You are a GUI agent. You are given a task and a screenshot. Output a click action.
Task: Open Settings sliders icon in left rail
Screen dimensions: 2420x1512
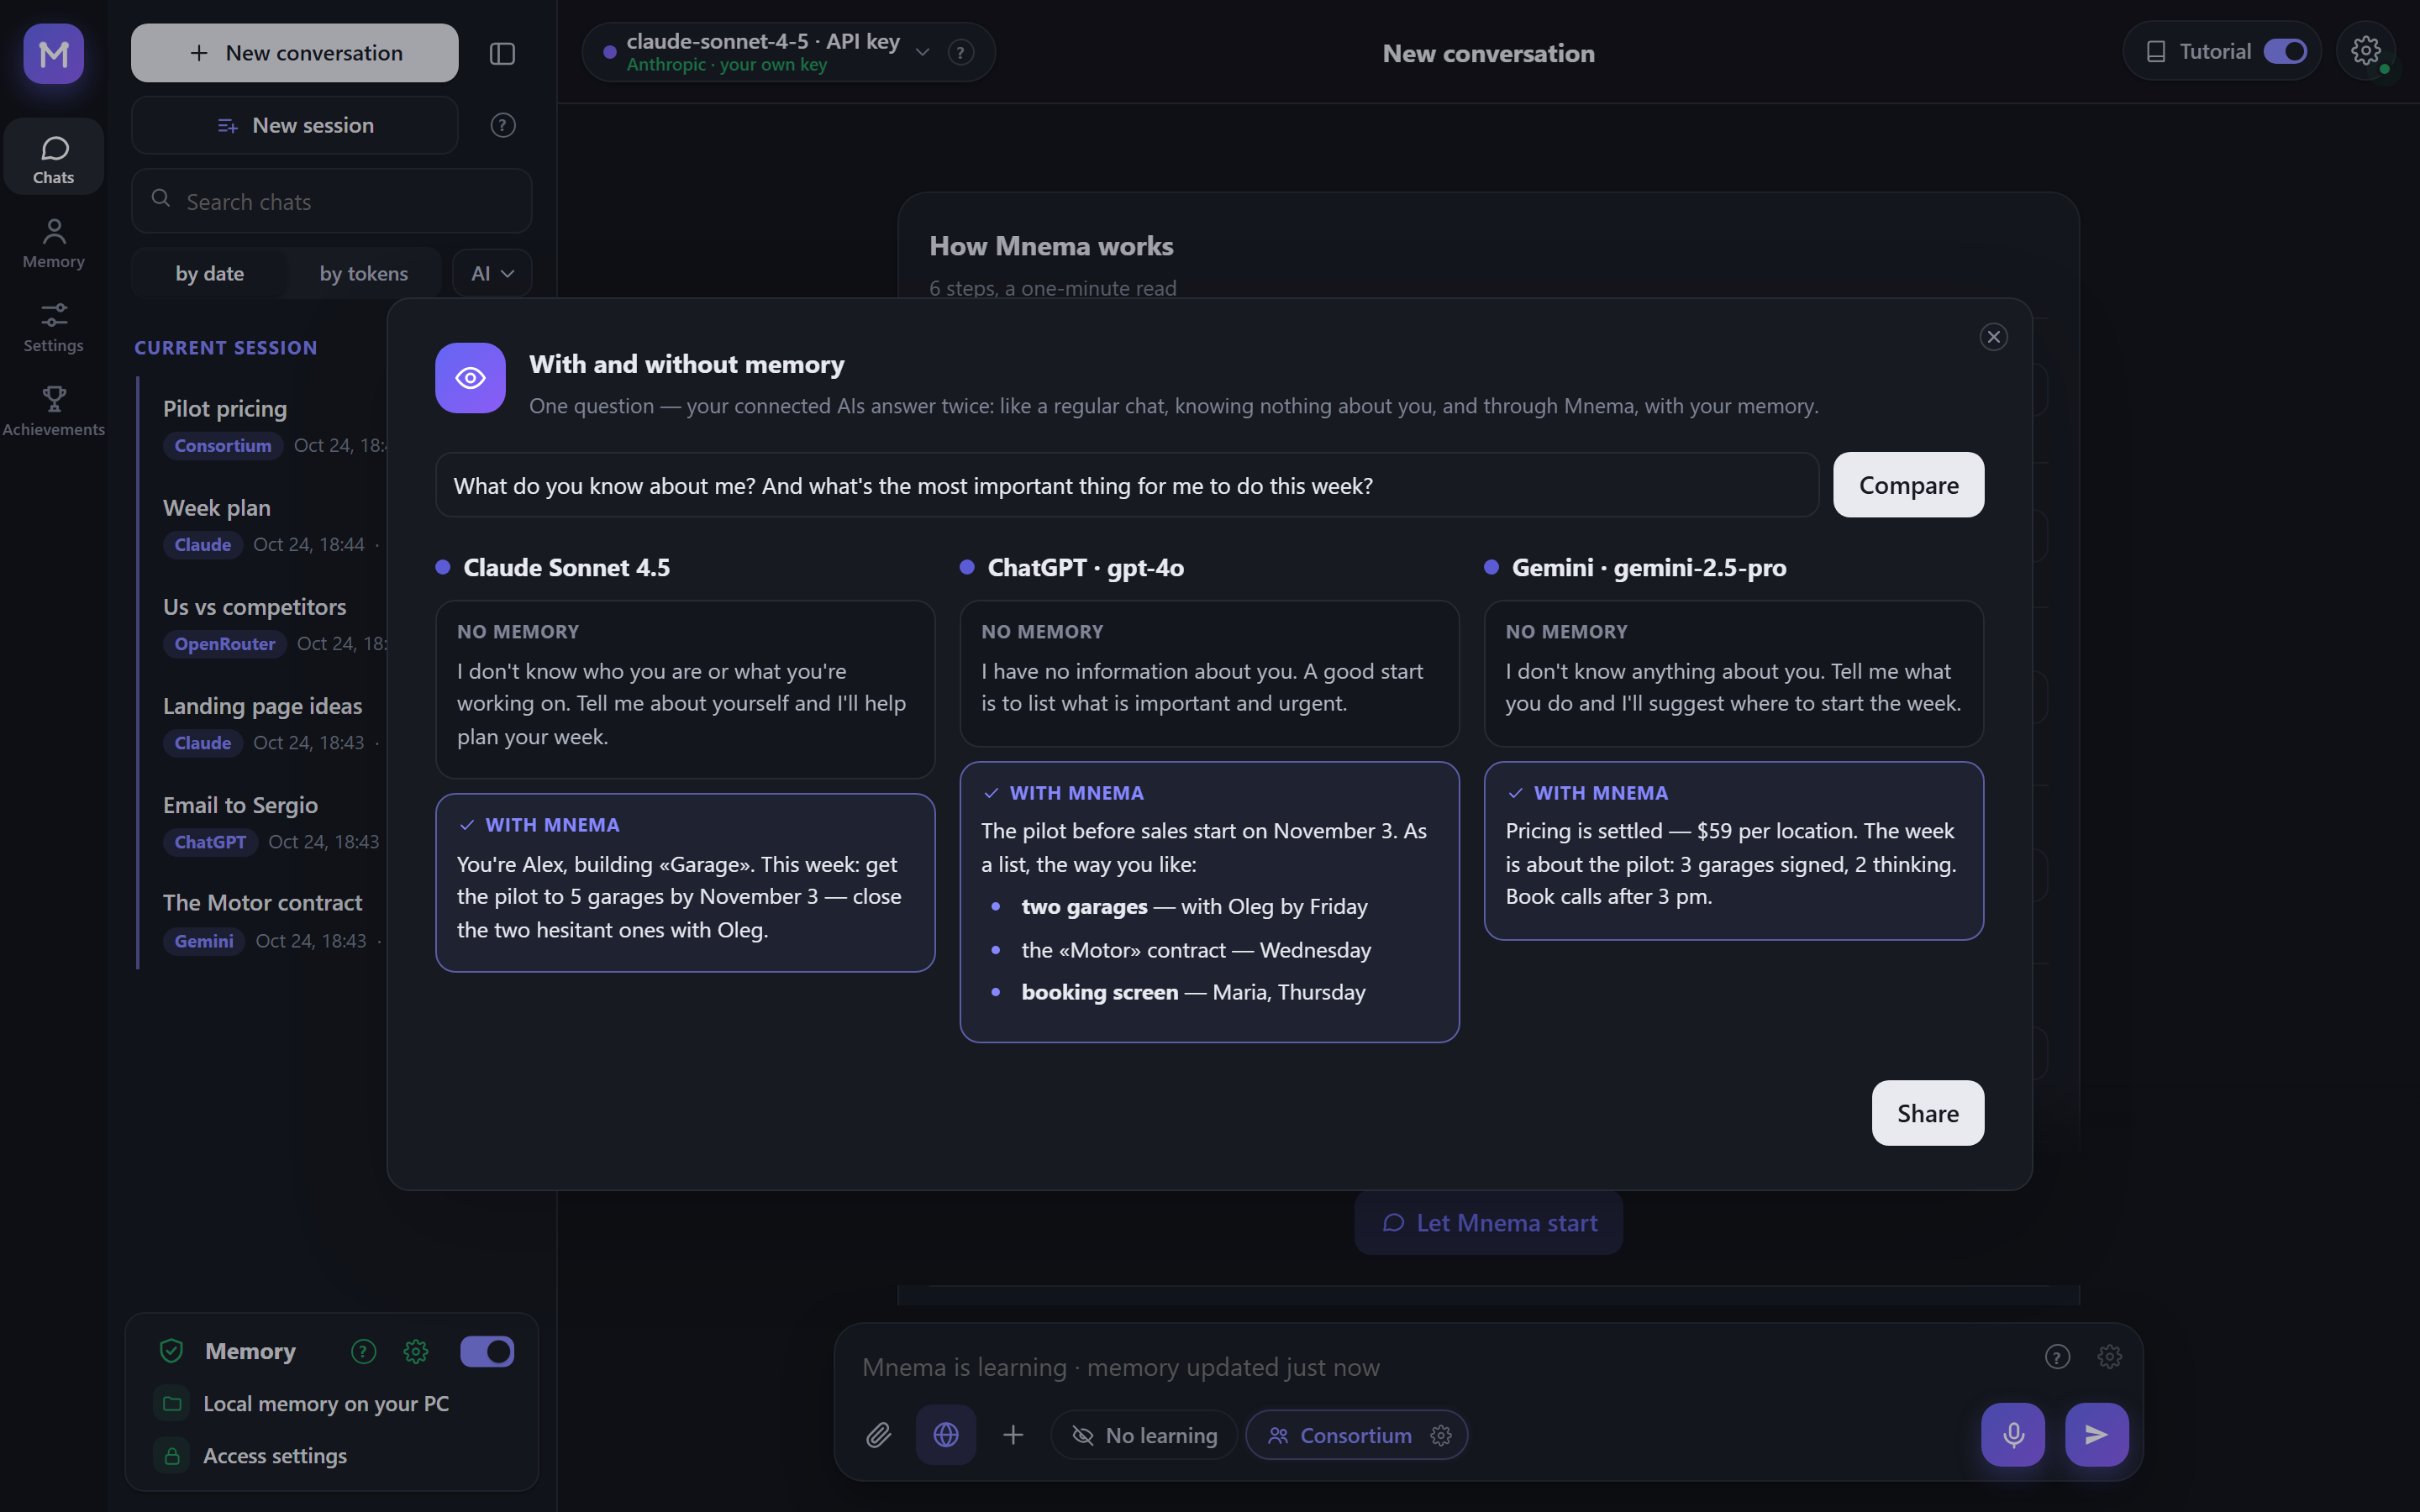(54, 328)
